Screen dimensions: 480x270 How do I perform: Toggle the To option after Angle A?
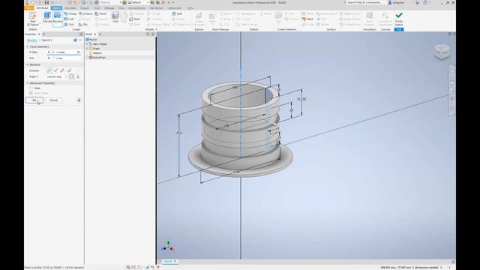(78, 76)
